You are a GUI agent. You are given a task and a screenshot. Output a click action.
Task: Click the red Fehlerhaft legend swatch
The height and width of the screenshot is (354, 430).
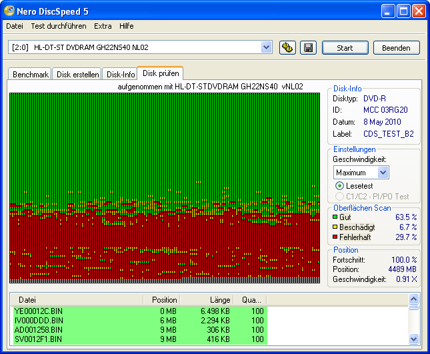point(335,237)
